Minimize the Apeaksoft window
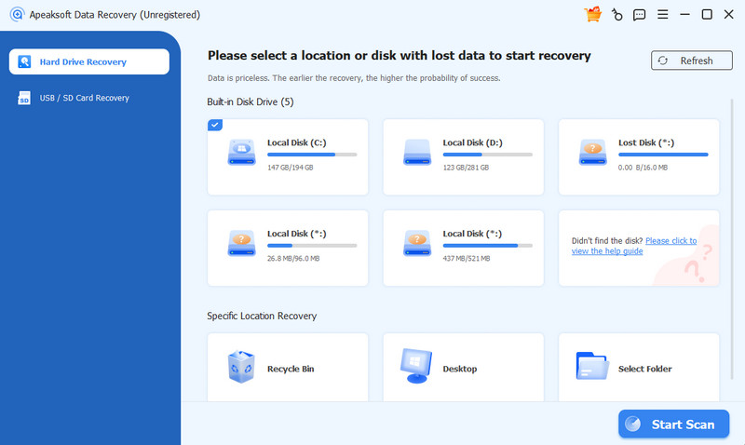 coord(684,15)
